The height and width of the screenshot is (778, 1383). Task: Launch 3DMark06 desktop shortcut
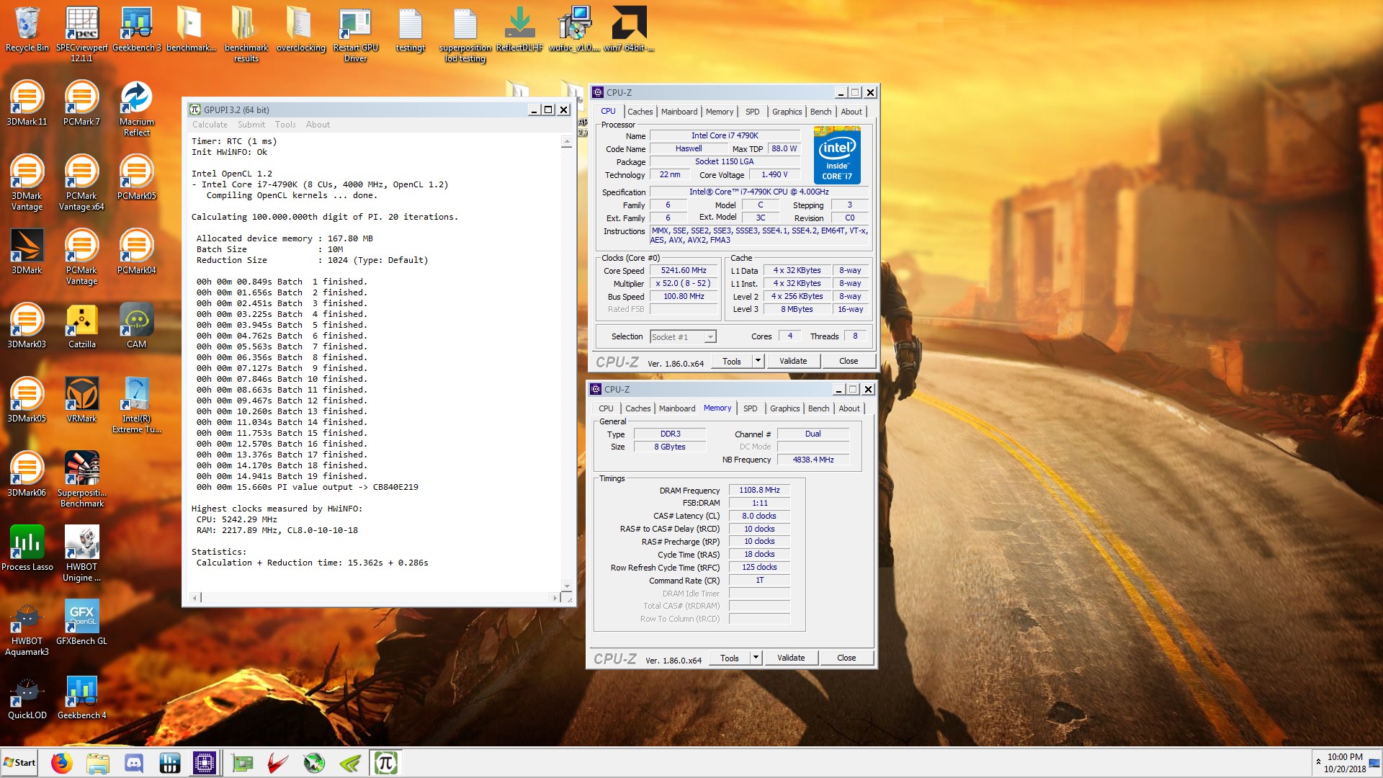(x=27, y=474)
